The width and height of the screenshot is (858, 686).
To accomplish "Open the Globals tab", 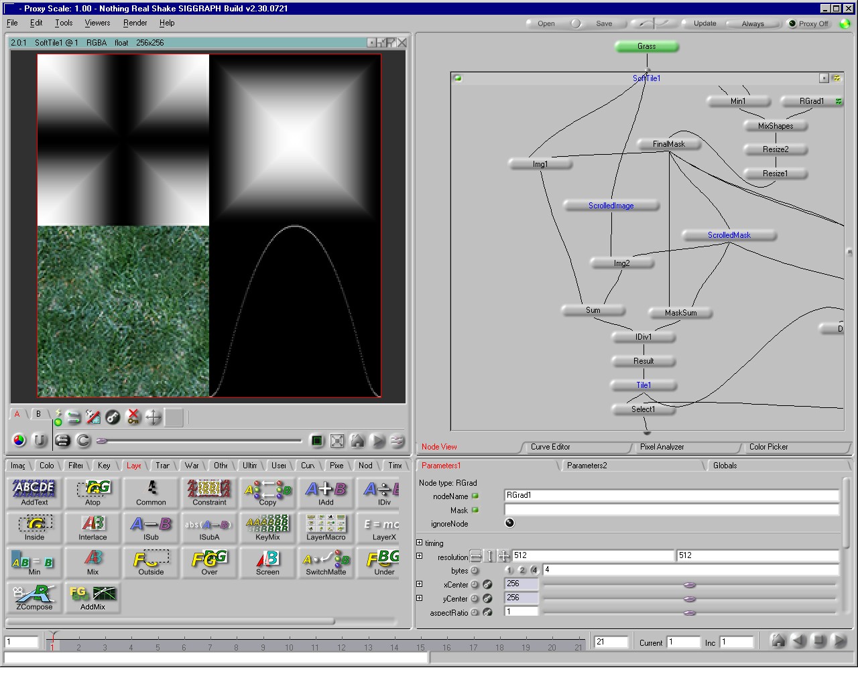I will pyautogui.click(x=725, y=466).
